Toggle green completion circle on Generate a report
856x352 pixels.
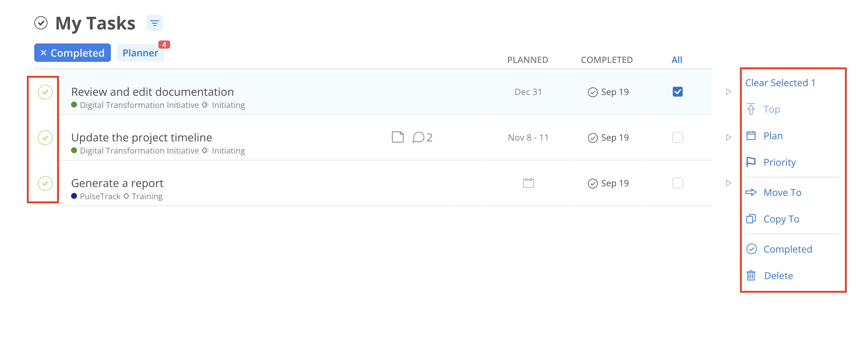(45, 183)
